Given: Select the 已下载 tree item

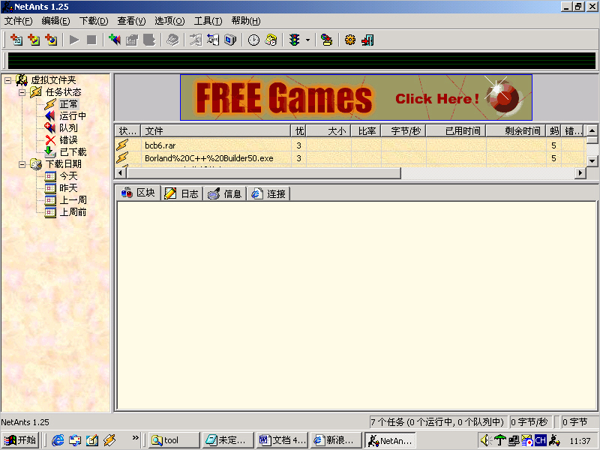Looking at the screenshot, I should [x=73, y=152].
